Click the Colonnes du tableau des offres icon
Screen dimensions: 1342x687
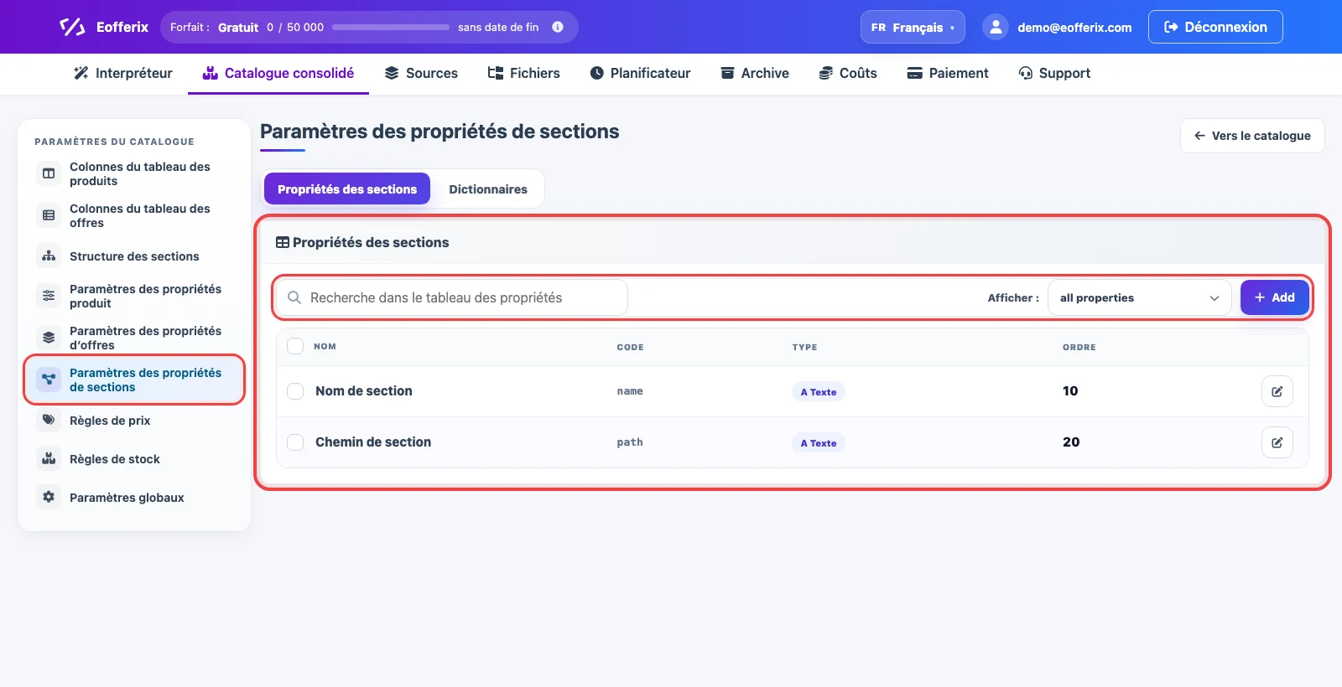(x=49, y=215)
